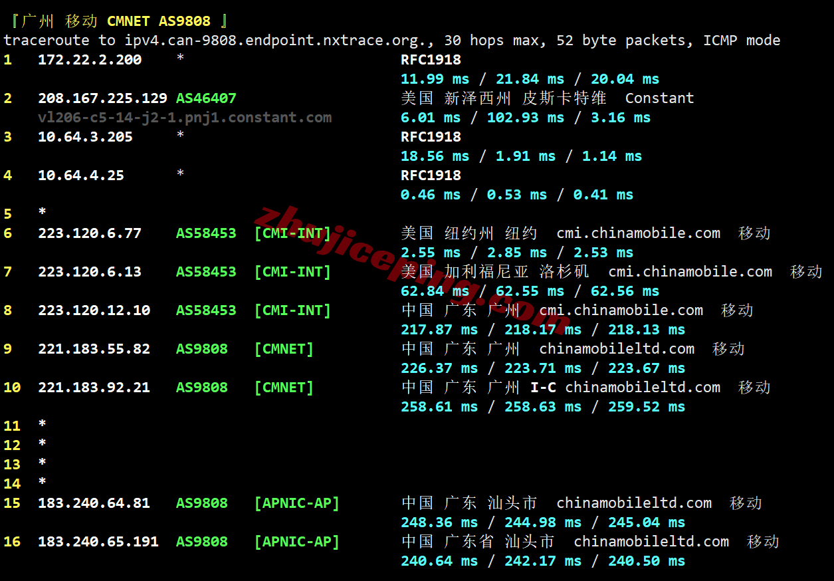Select the 6.01 ms latency value
Viewport: 834px width, 581px height.
click(431, 118)
